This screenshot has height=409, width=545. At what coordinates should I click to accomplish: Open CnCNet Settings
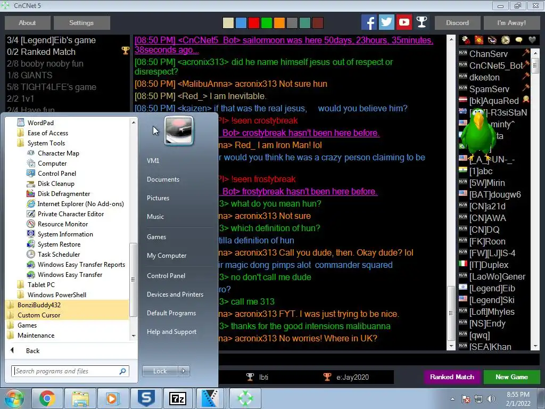[81, 23]
